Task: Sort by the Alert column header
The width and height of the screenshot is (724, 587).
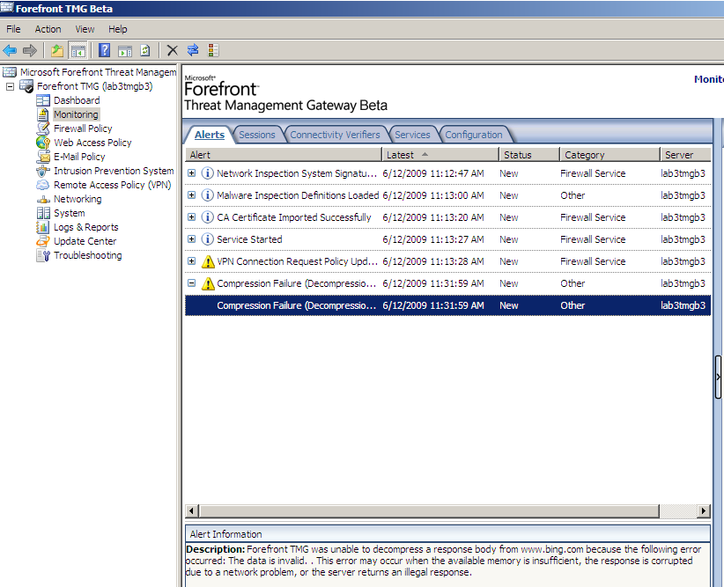Action: tap(284, 155)
